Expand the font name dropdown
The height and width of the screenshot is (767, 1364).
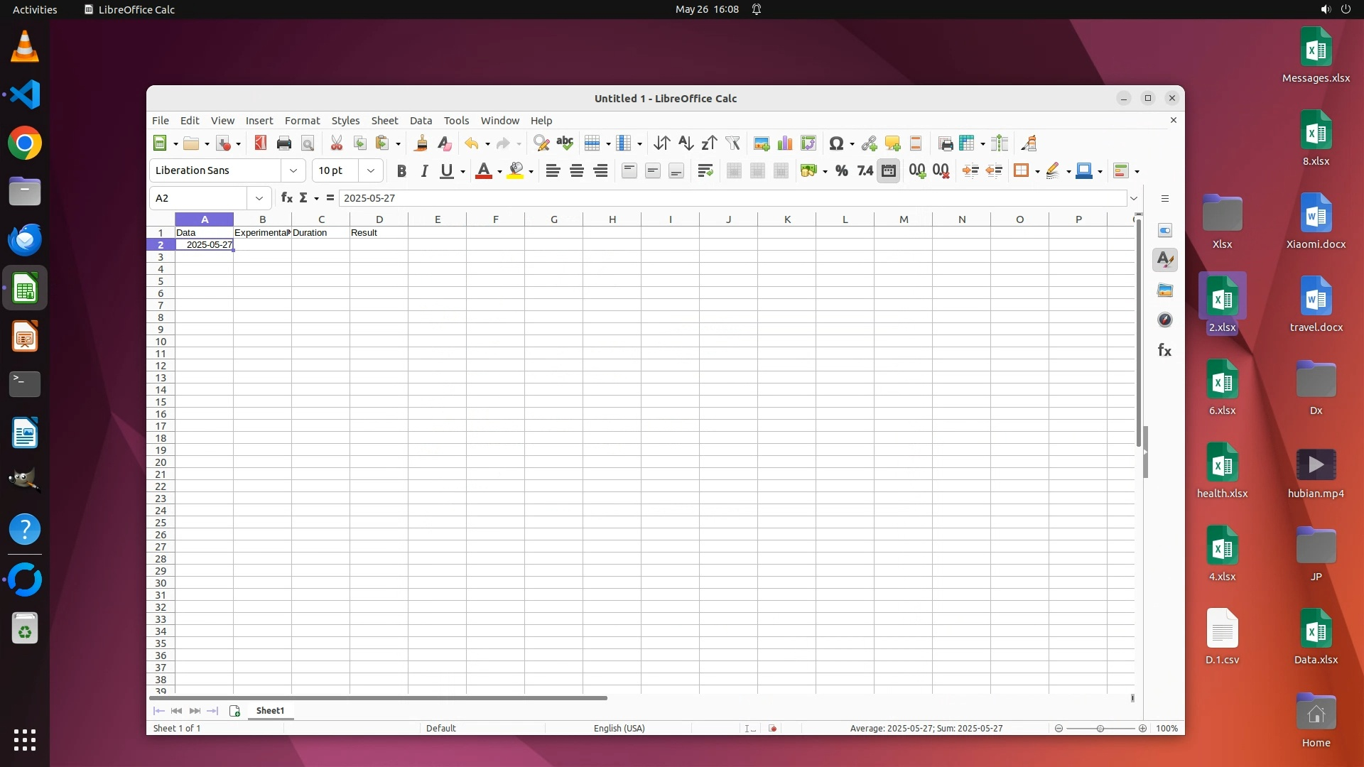[x=293, y=170]
